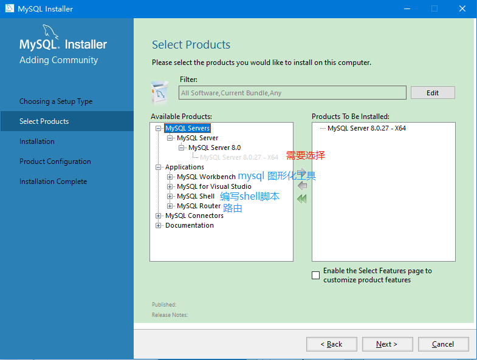The image size is (477, 360).
Task: Expand the MySQL for Visual Studio node
Action: (x=170, y=187)
